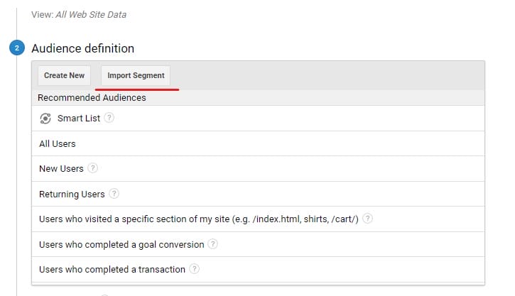Image resolution: width=515 pixels, height=296 pixels.
Task: Show help for New Users
Action: 93,168
